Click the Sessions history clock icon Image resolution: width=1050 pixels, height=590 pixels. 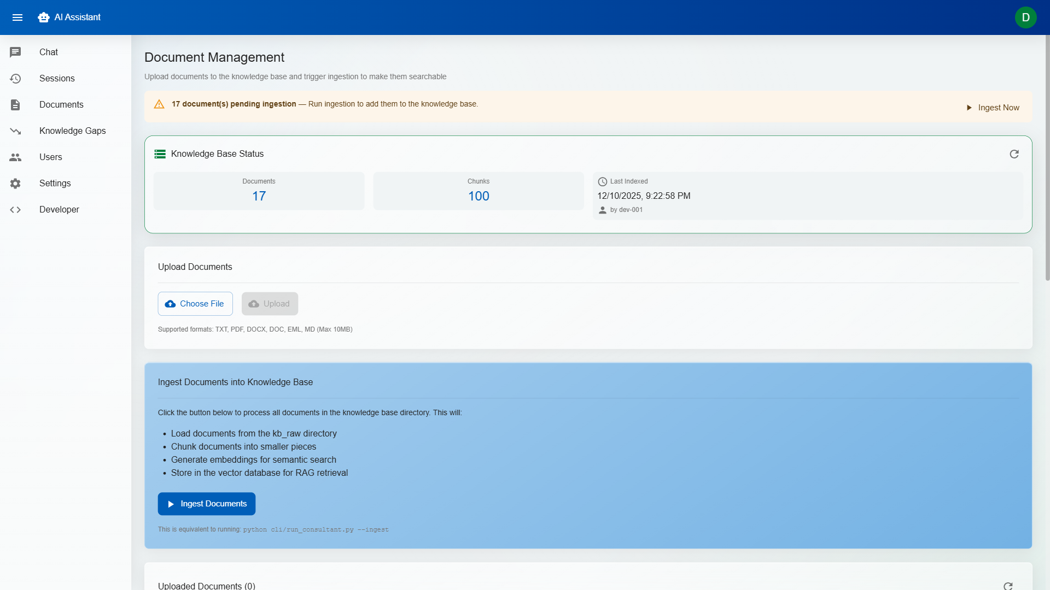click(15, 79)
